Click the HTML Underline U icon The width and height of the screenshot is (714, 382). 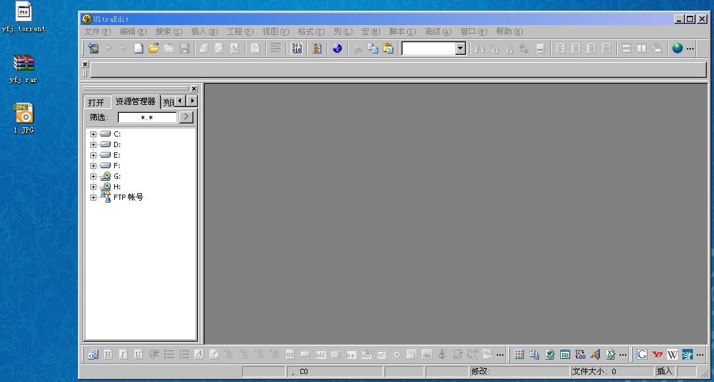[x=139, y=354]
